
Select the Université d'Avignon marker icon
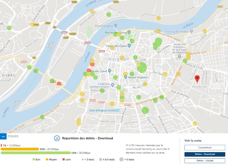(179, 56)
